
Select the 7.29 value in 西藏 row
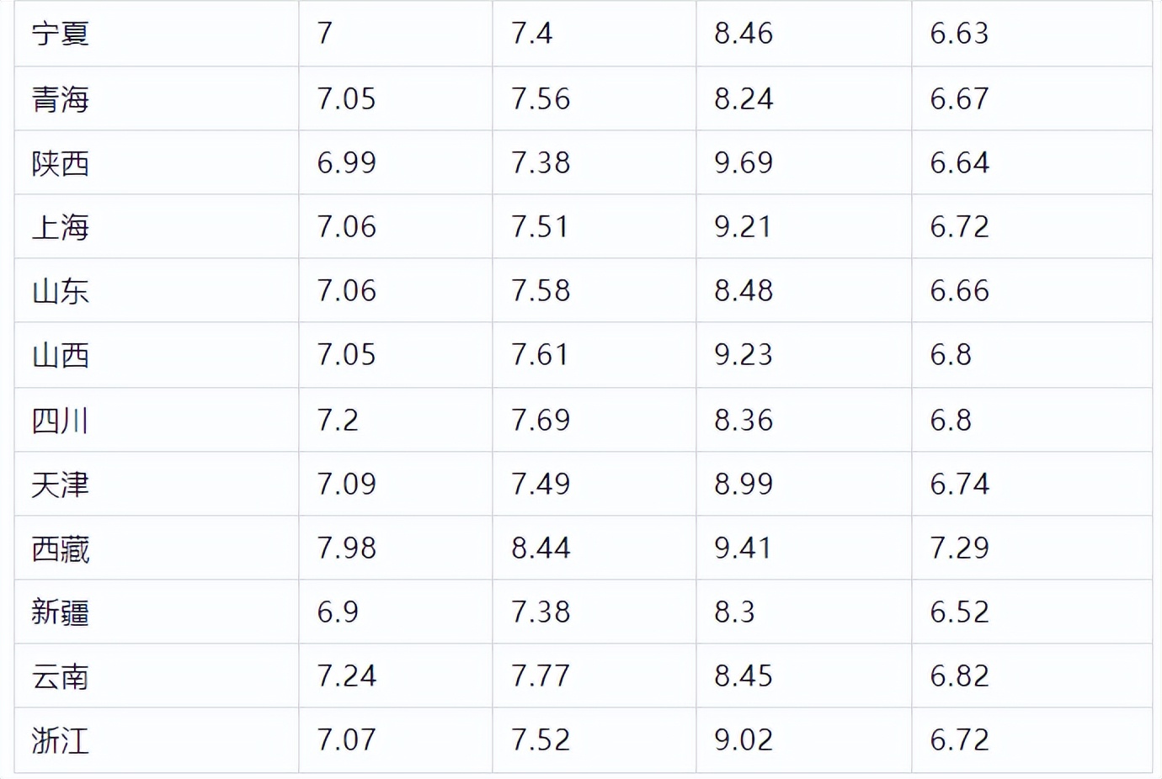click(959, 548)
